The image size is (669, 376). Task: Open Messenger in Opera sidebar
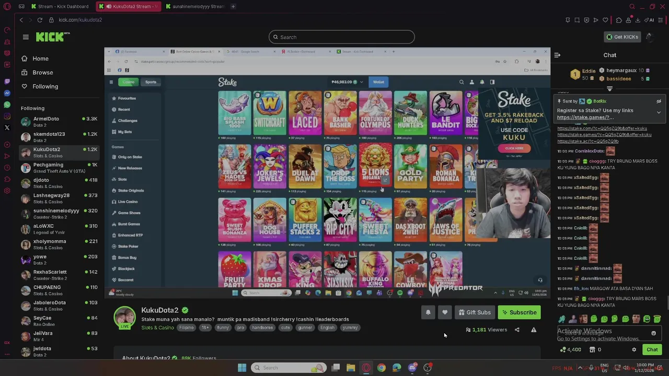click(x=7, y=93)
